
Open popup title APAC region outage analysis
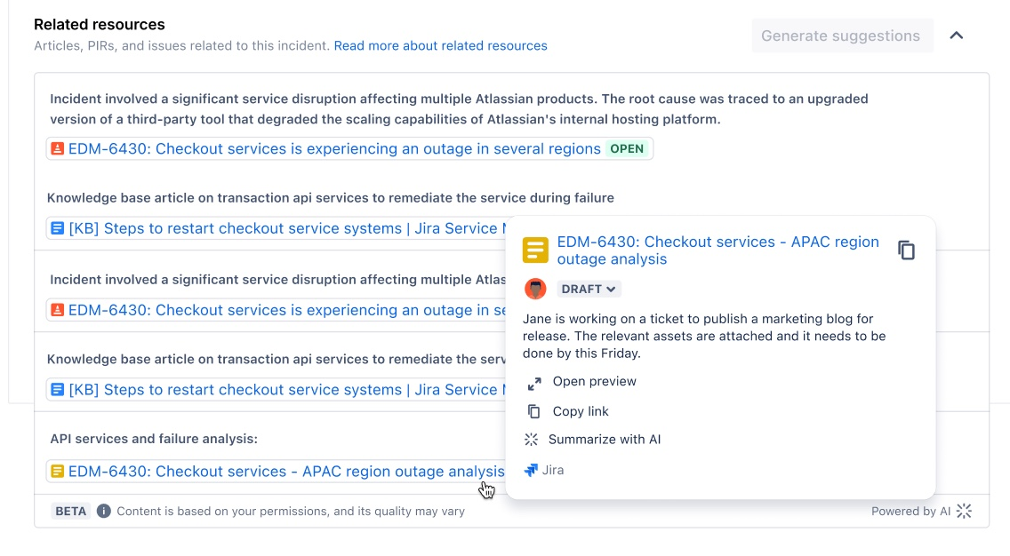pos(717,250)
